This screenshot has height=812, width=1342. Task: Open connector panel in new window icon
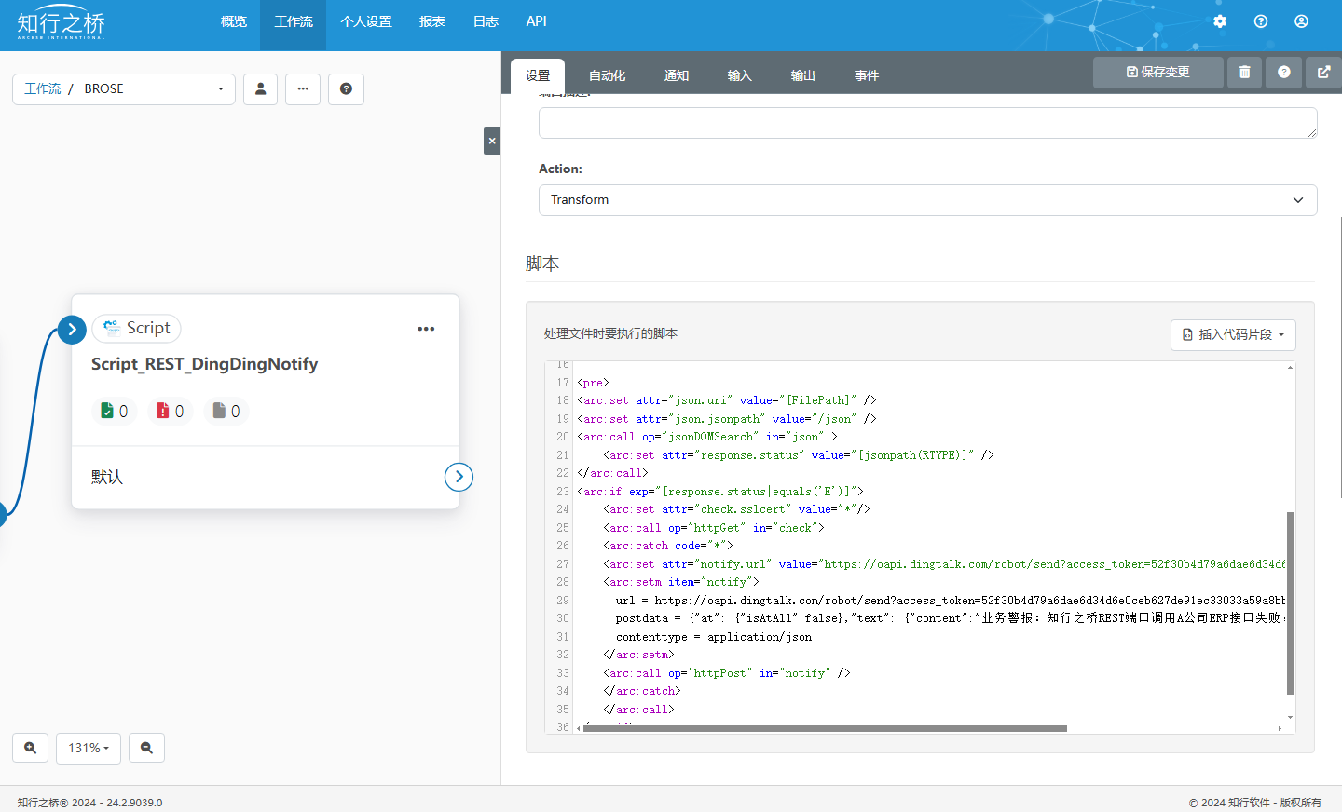[x=1323, y=73]
